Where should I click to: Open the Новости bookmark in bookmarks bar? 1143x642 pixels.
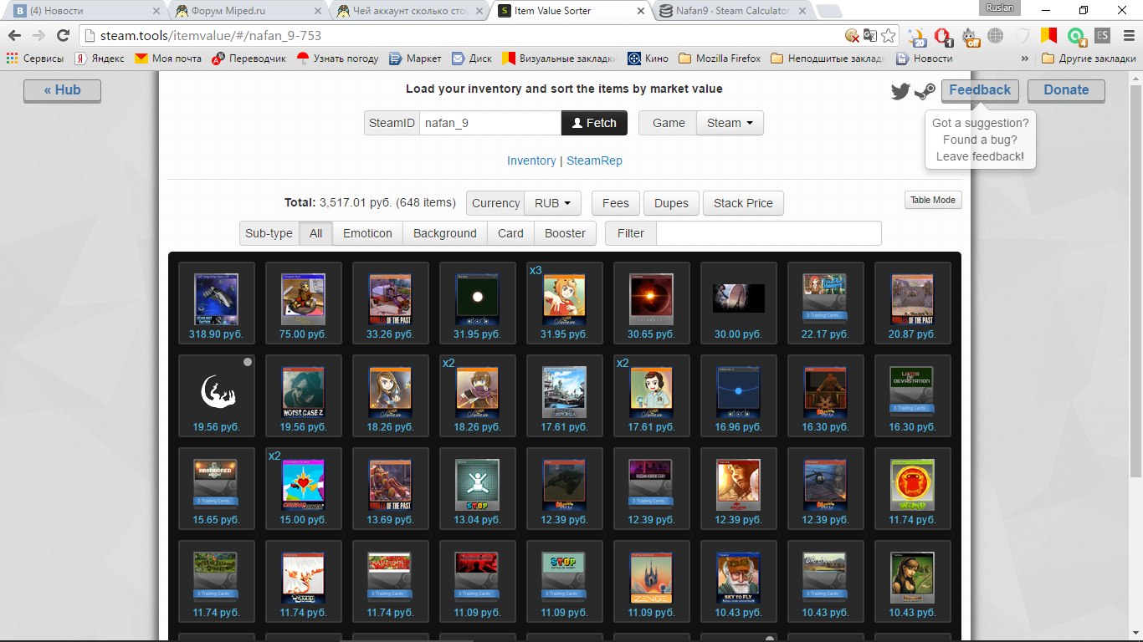(x=925, y=59)
